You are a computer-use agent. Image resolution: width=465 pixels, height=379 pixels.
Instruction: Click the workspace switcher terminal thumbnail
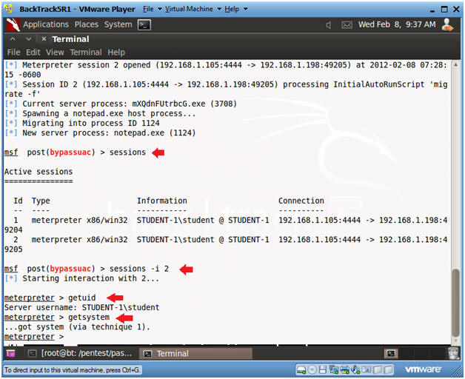tap(390, 353)
